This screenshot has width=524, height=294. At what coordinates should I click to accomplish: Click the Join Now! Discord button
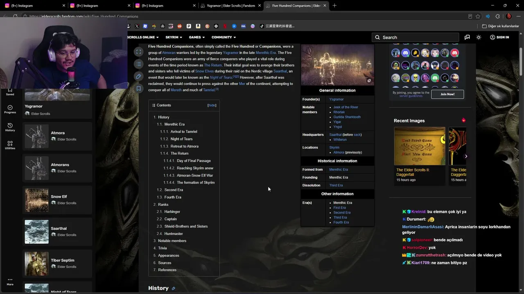447,94
